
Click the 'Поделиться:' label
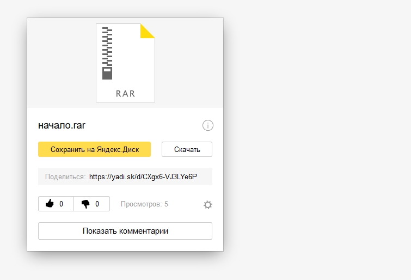[x=65, y=177]
